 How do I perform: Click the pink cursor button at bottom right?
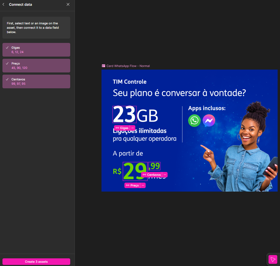pos(273,259)
